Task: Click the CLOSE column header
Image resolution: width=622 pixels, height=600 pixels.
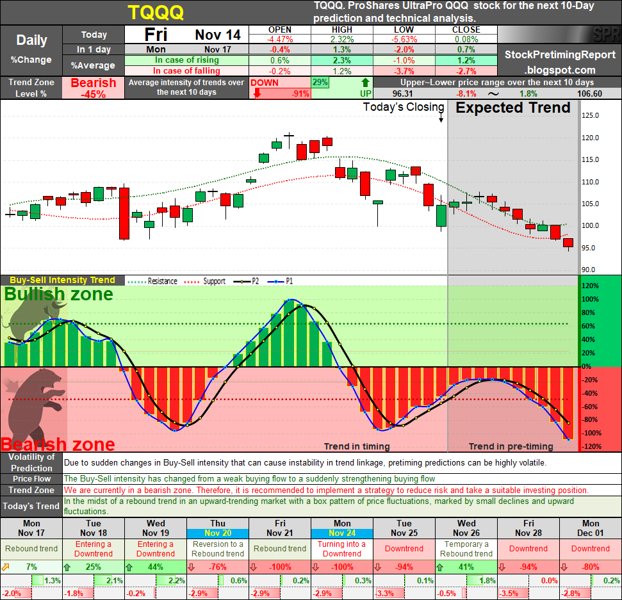Action: tap(466, 29)
